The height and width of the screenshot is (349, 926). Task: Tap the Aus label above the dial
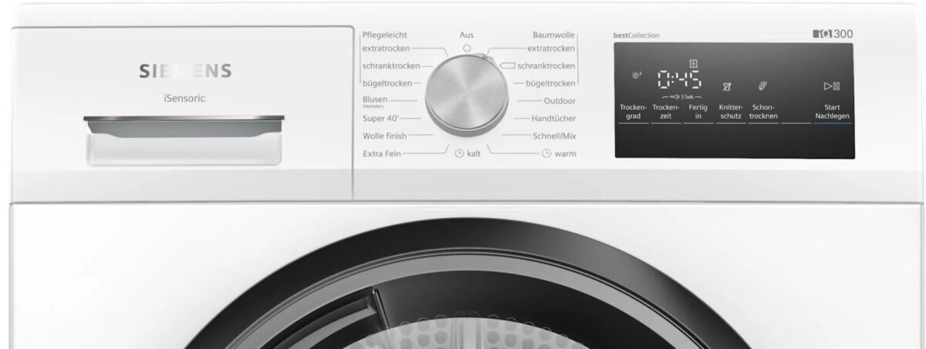click(467, 35)
